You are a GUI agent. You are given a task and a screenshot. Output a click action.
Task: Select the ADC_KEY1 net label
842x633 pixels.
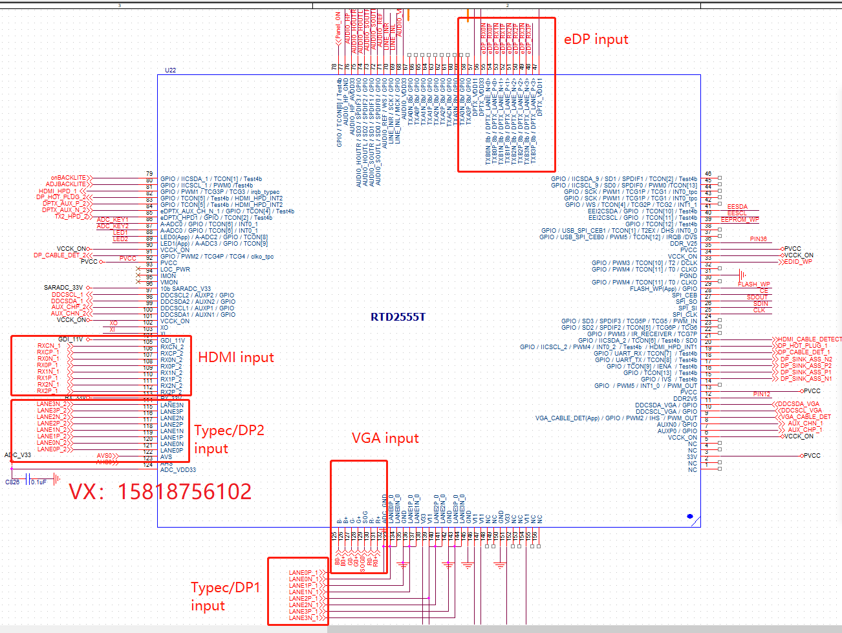click(113, 220)
